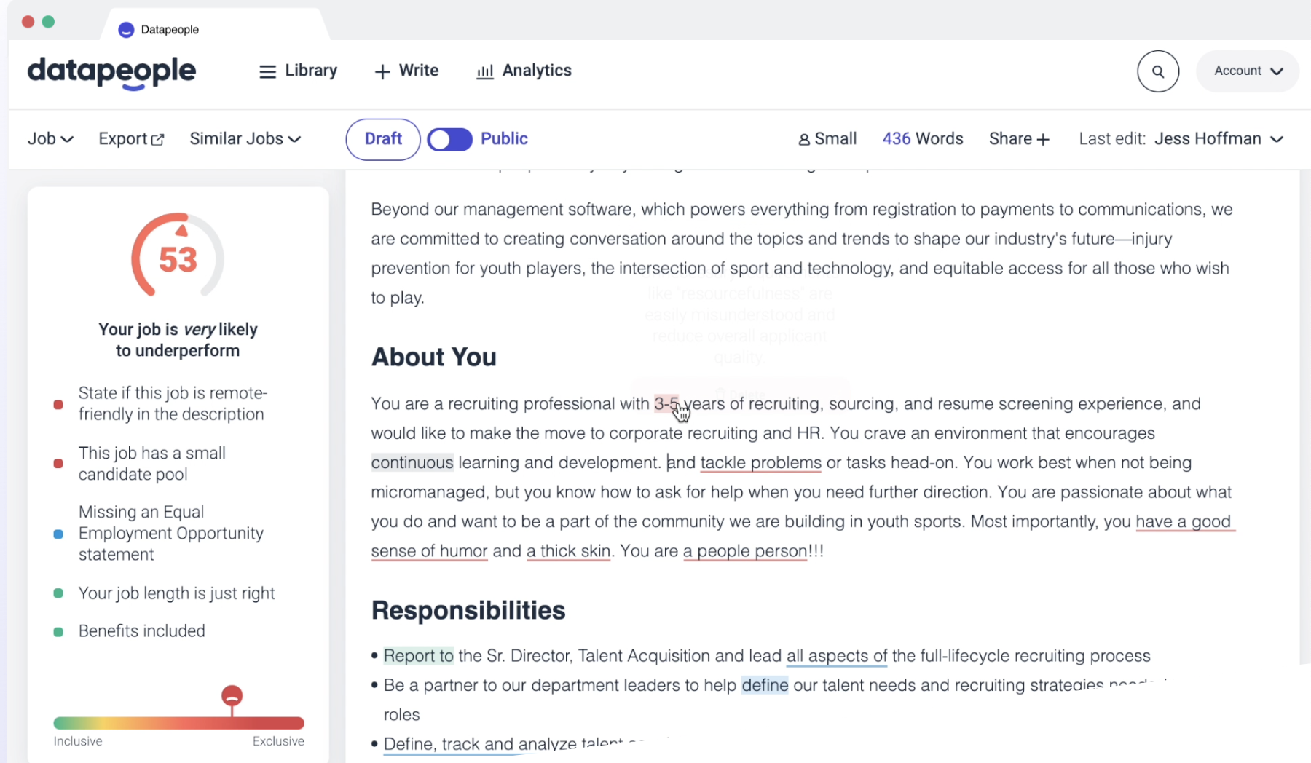Viewport: 1311px width, 763px height.
Task: Open the Similar Jobs dropdown
Action: point(245,138)
